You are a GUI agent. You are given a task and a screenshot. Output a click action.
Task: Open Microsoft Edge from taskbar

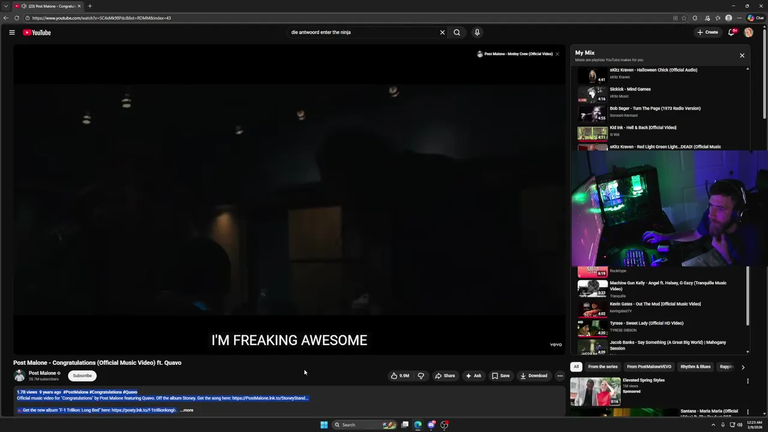pyautogui.click(x=418, y=425)
